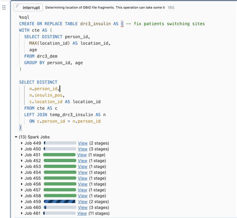Screen dimensions: 237x218
Task: Click the Job 460 progress bar
Action: tap(60, 207)
